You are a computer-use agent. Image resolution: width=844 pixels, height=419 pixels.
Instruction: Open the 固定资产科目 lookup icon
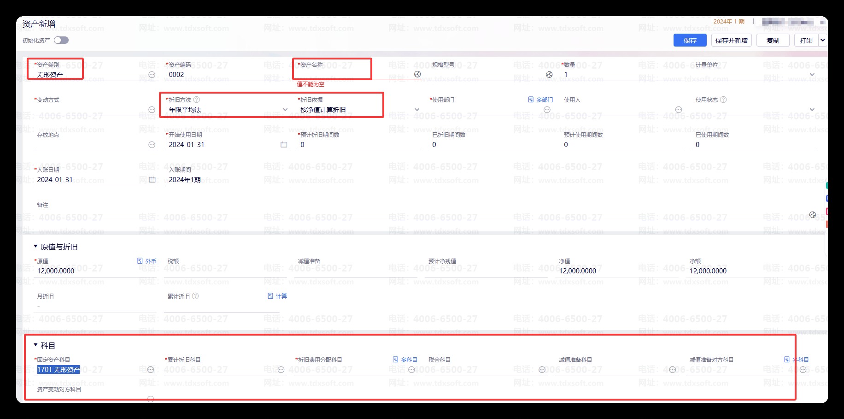[150, 370]
